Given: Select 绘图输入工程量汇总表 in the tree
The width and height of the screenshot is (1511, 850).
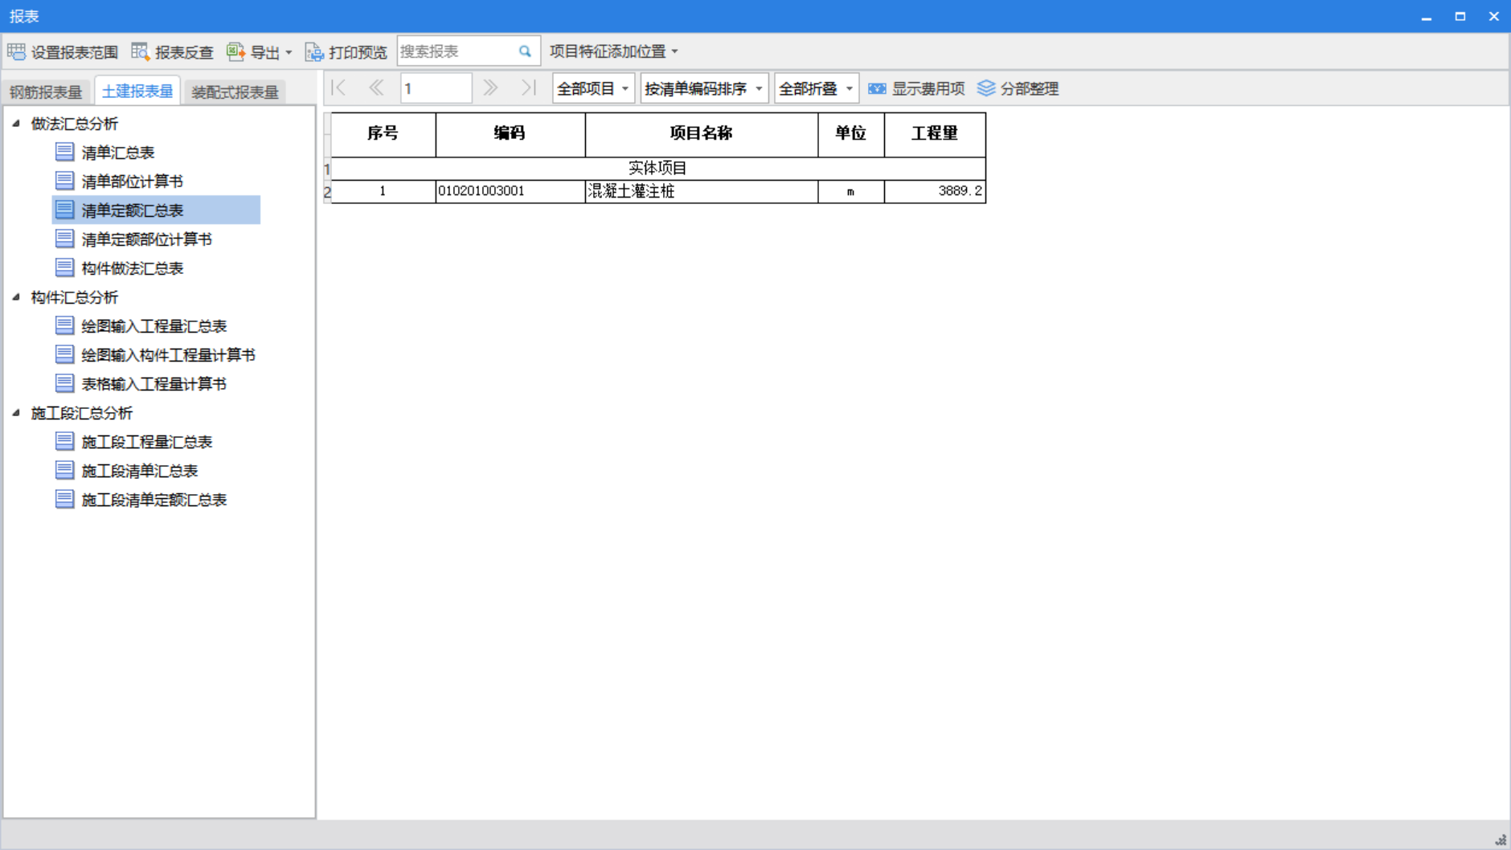Looking at the screenshot, I should click(154, 325).
